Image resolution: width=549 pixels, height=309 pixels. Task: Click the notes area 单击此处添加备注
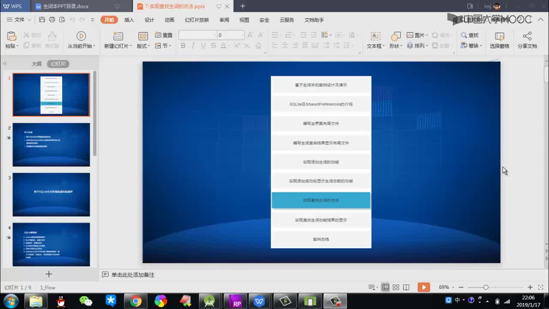[133, 275]
